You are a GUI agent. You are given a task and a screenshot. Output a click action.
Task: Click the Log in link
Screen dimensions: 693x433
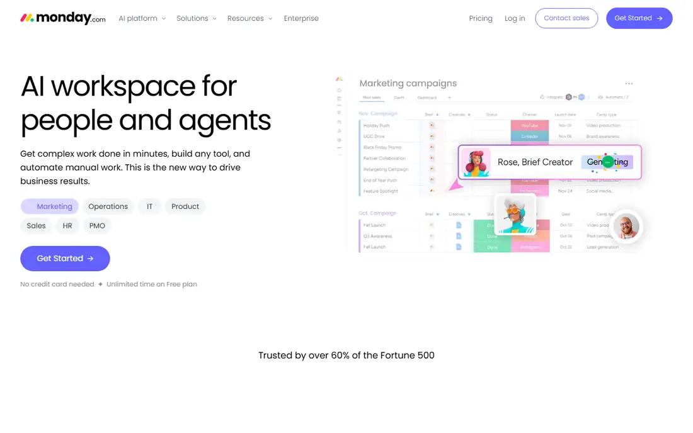pyautogui.click(x=515, y=18)
